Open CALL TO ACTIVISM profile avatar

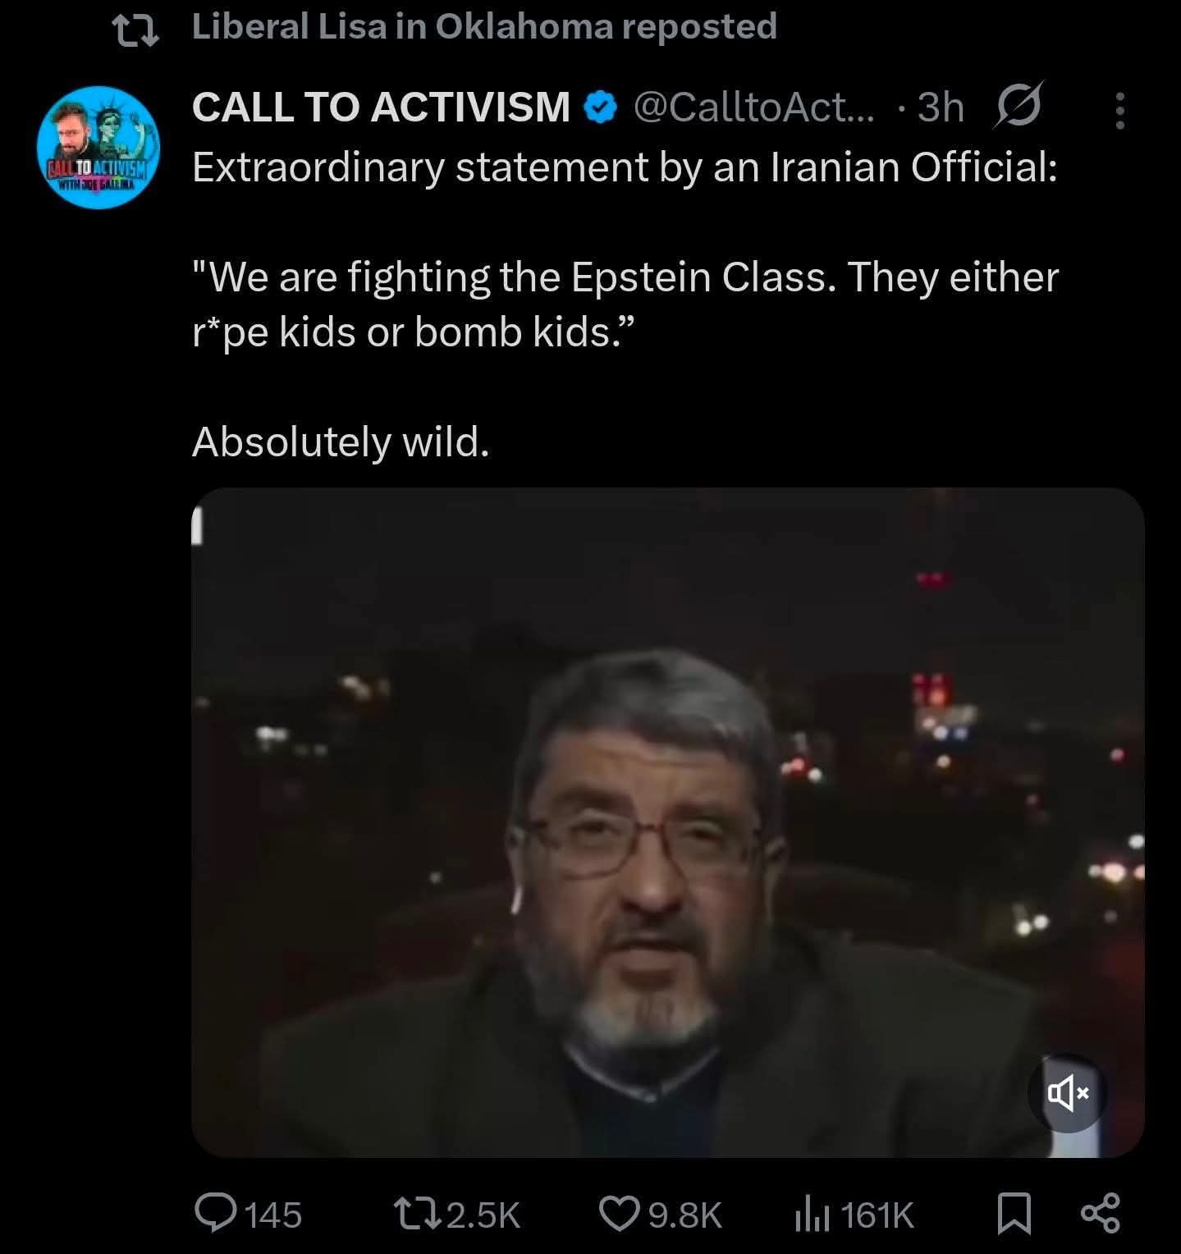[x=99, y=148]
